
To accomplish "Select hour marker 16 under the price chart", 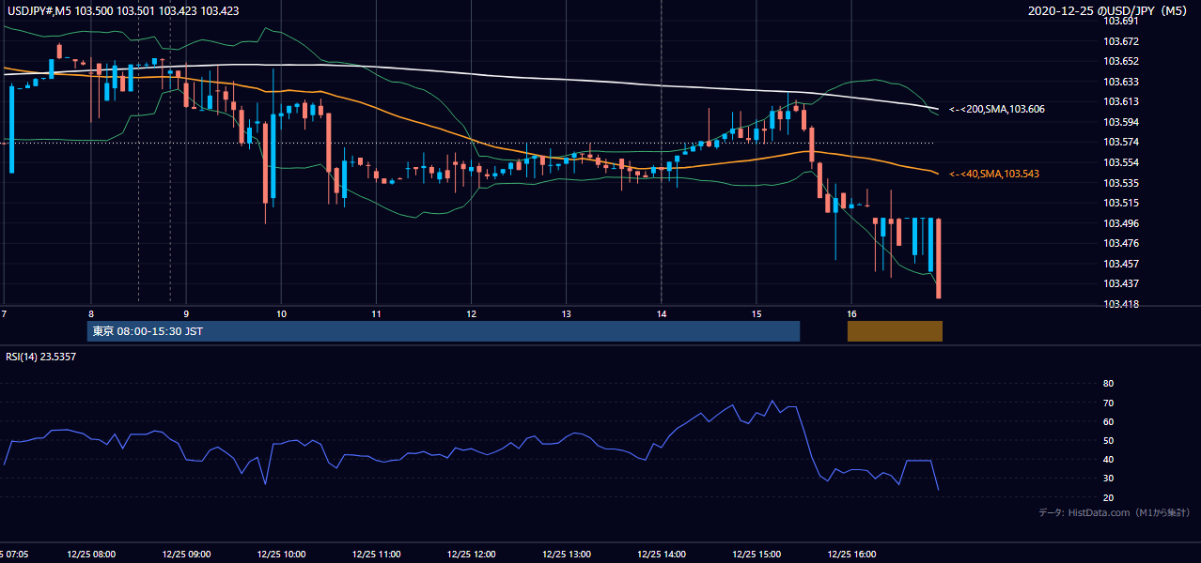I will click(851, 313).
